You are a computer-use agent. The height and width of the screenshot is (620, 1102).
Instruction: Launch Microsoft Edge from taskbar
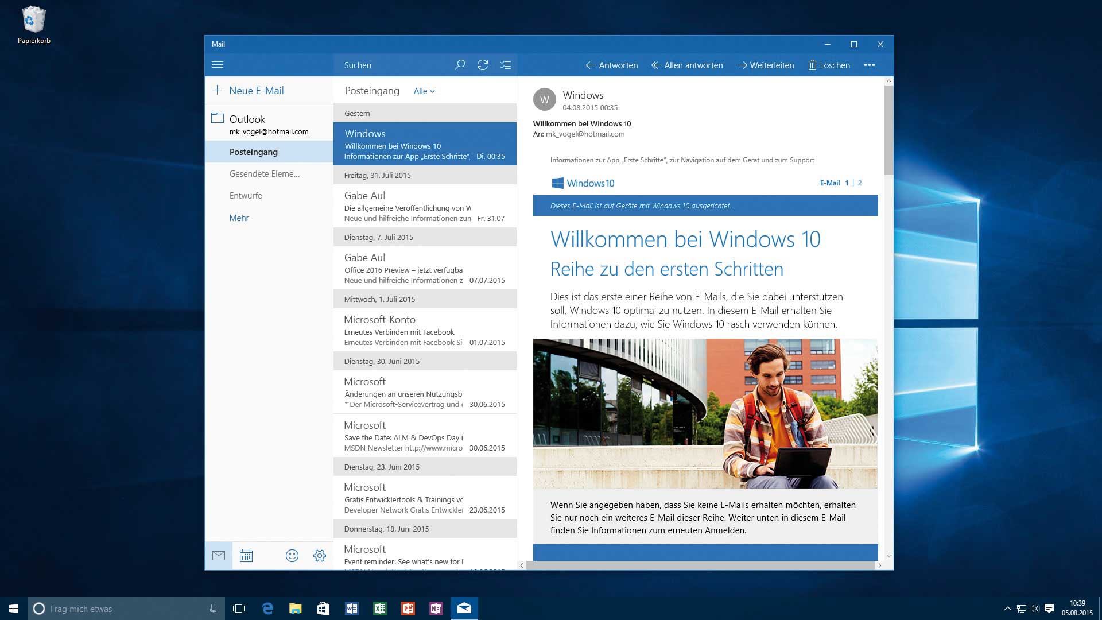[x=267, y=609]
